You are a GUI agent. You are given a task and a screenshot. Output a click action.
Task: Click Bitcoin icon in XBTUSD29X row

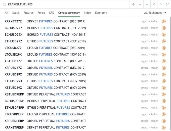coord(164,88)
